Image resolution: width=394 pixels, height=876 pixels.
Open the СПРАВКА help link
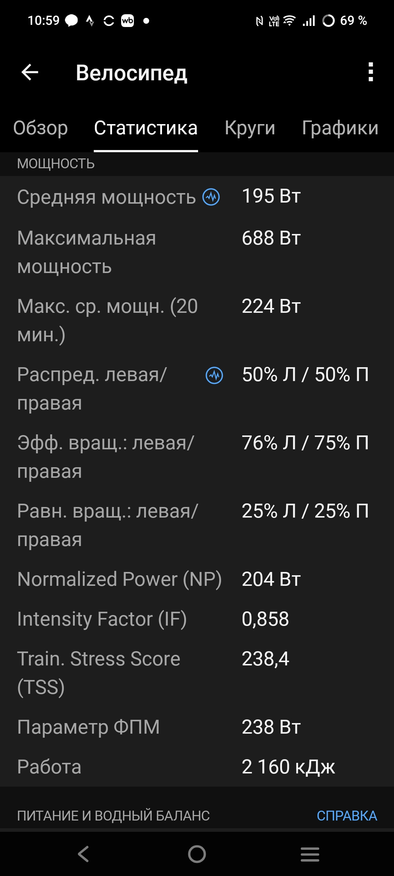coord(347,816)
